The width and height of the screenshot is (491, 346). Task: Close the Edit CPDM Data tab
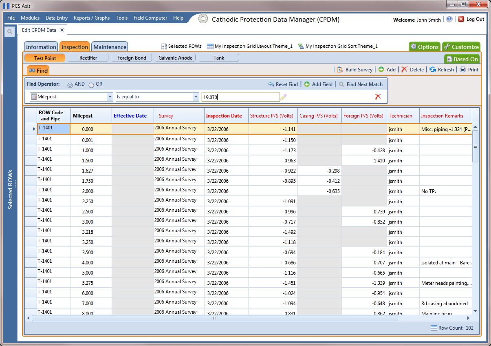(x=62, y=30)
